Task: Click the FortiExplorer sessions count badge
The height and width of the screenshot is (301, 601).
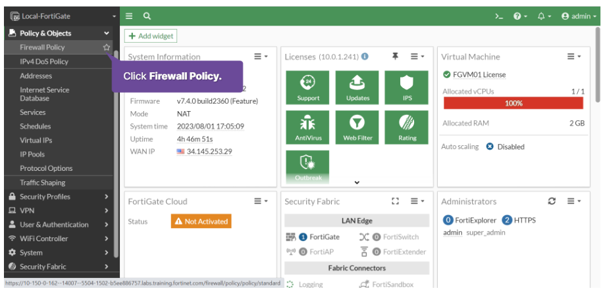Action: [448, 220]
